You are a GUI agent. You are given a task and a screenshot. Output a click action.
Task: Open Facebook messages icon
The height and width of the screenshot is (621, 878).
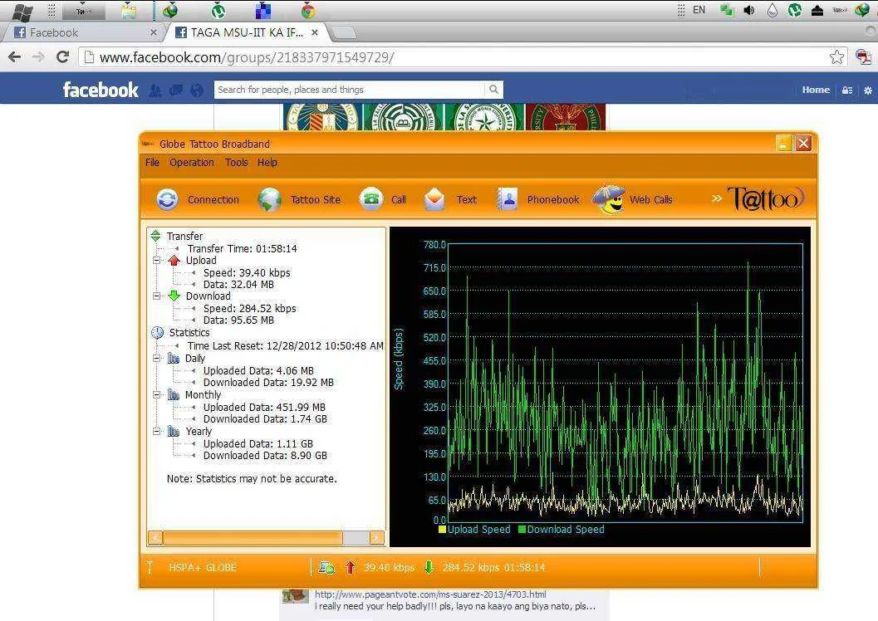point(176,90)
